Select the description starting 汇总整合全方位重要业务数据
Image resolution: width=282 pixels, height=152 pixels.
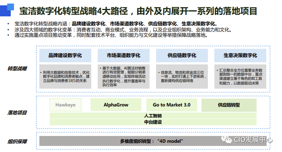pos(240,77)
